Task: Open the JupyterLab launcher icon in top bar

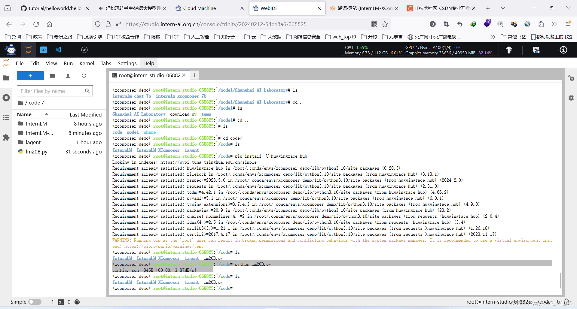Action: [x=28, y=50]
